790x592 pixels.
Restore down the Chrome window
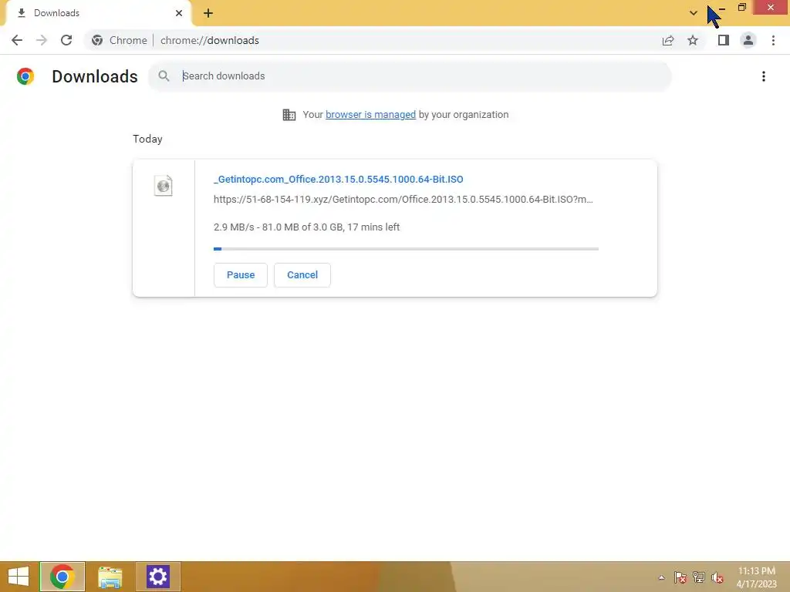click(x=741, y=7)
